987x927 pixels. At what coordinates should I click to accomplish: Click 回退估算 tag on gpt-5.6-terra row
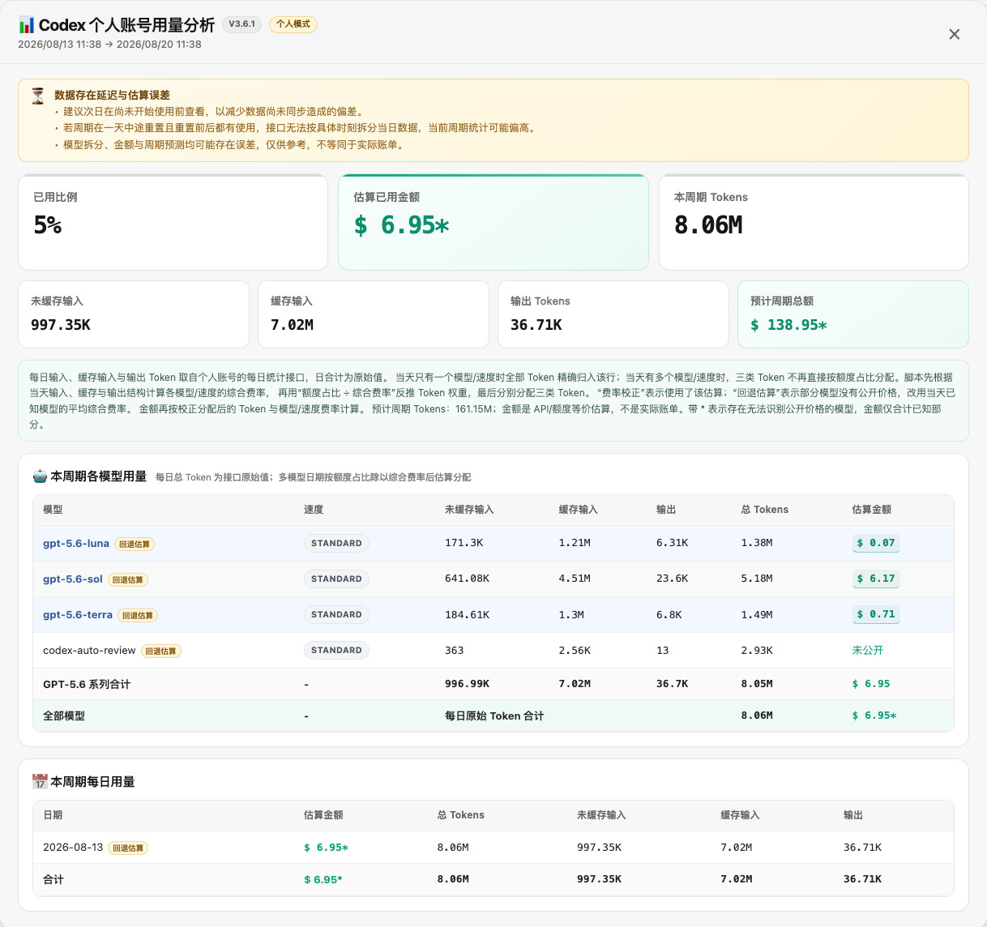(x=138, y=616)
